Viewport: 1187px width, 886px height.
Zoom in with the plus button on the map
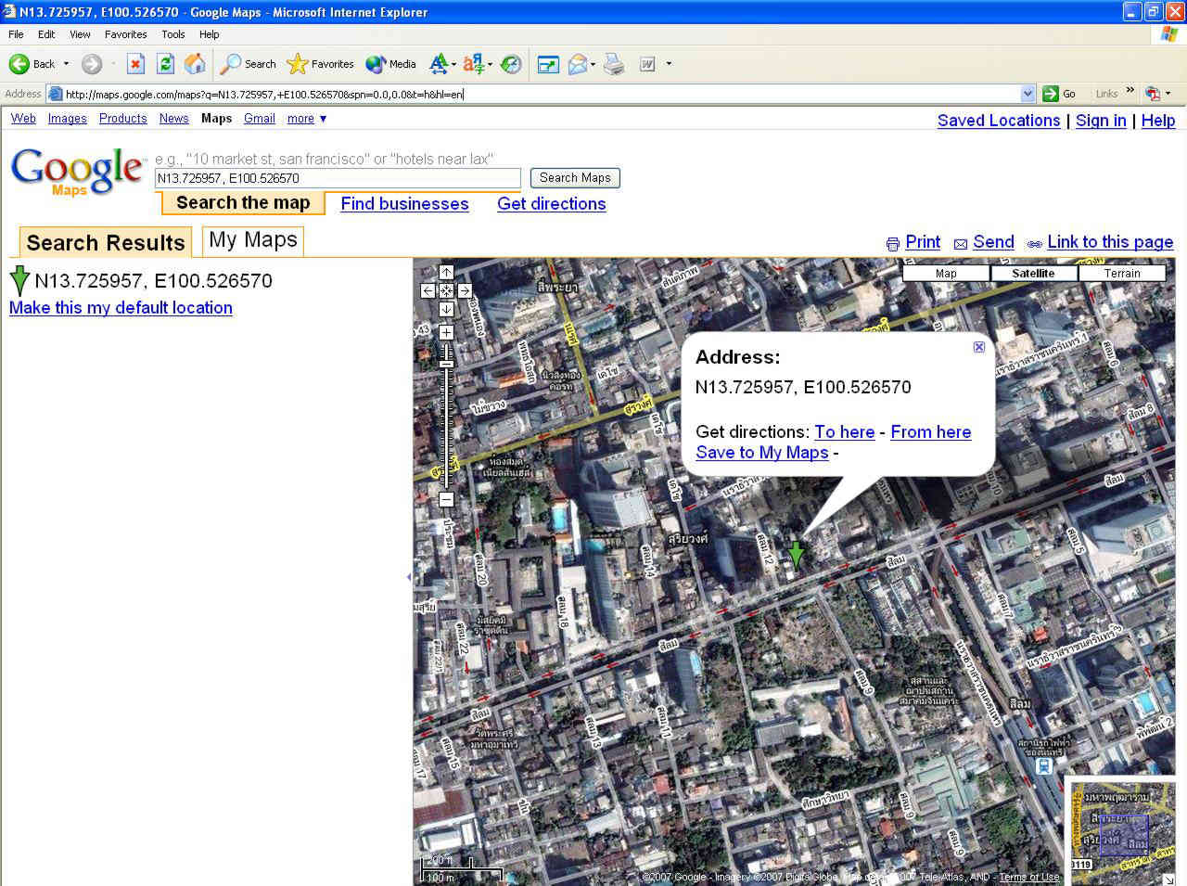pyautogui.click(x=446, y=332)
